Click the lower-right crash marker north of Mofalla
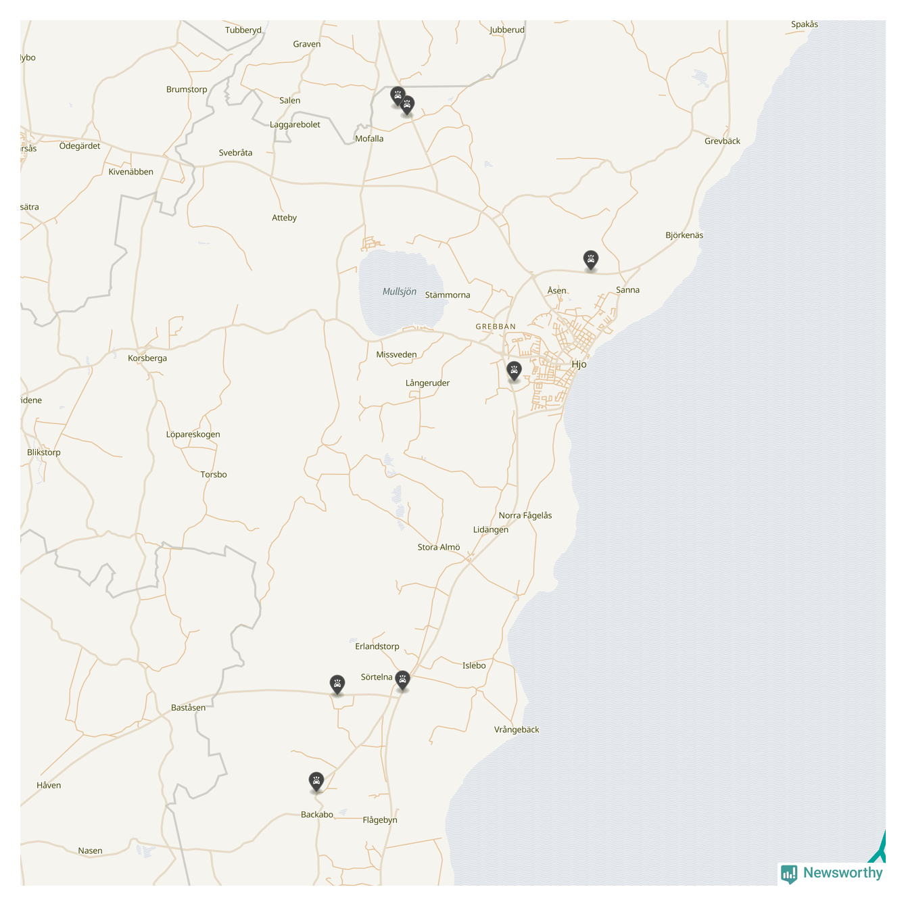 click(407, 105)
